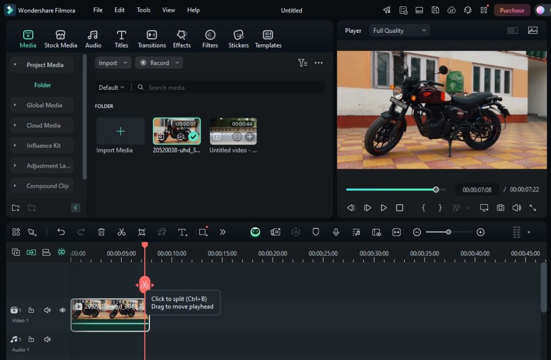Click the timeline zoom slider

(x=448, y=232)
